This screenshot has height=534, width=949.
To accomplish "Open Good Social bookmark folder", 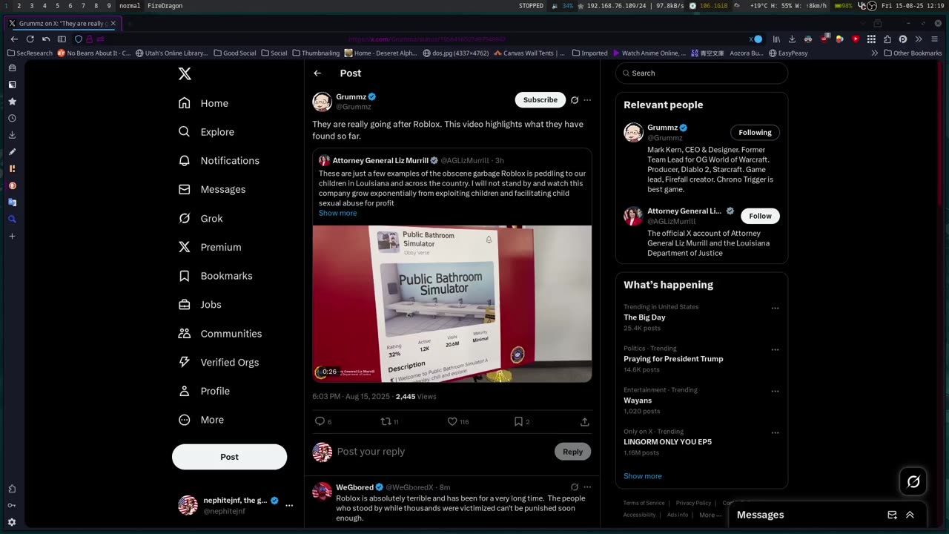I will click(234, 53).
